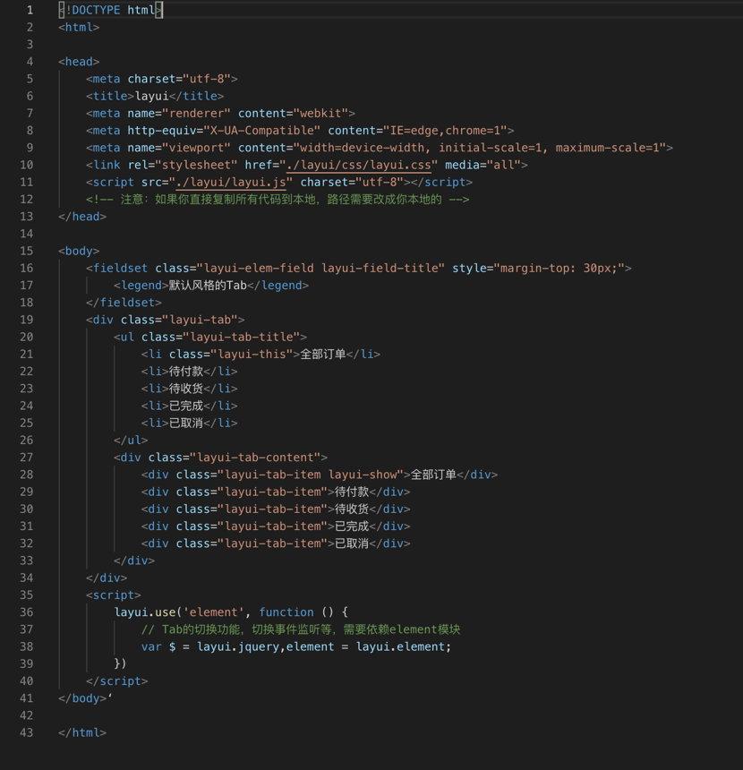
Task: Click the closing head tag
Action: pos(82,217)
